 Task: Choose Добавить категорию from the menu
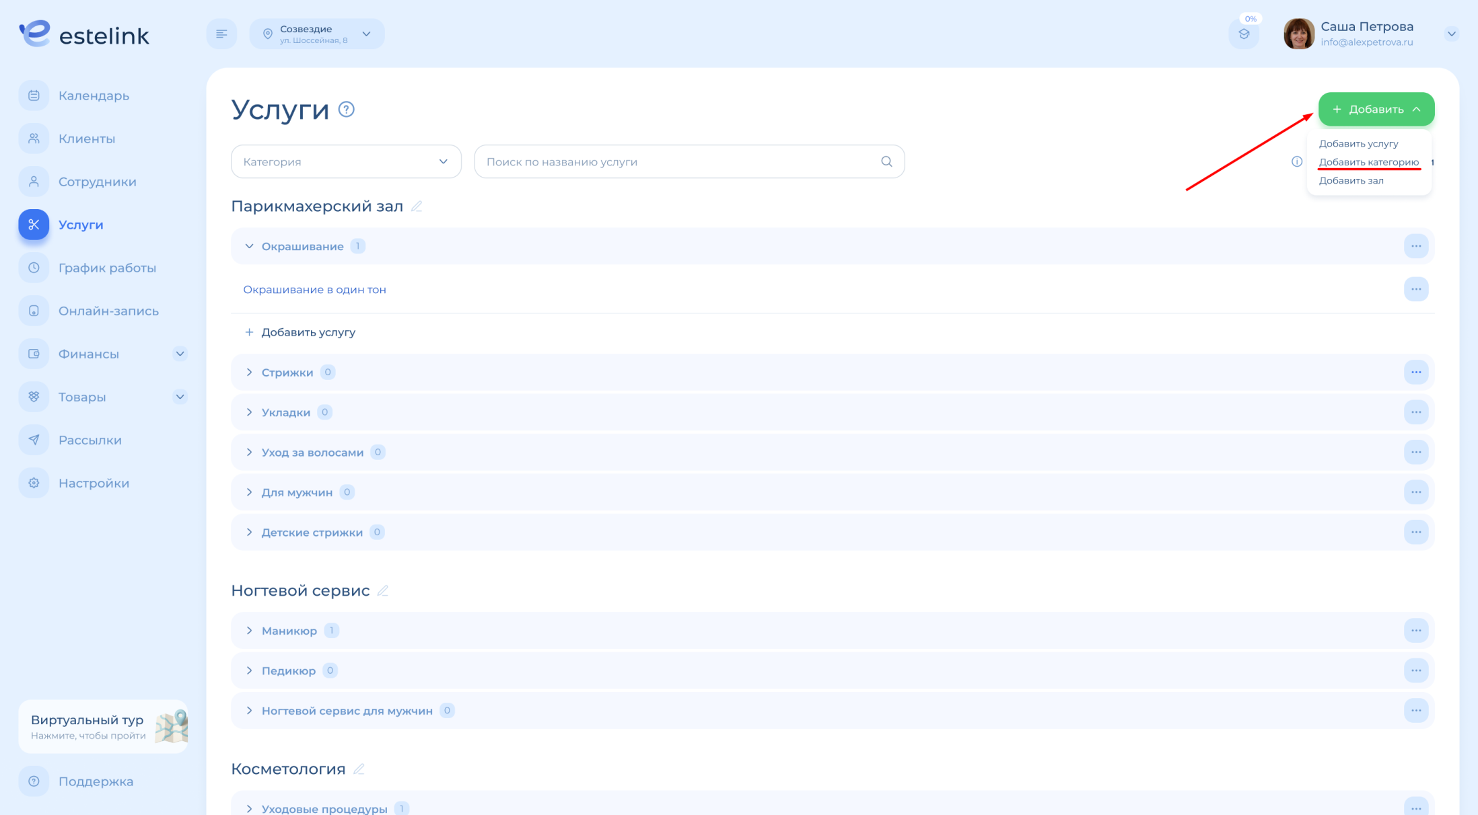1368,161
